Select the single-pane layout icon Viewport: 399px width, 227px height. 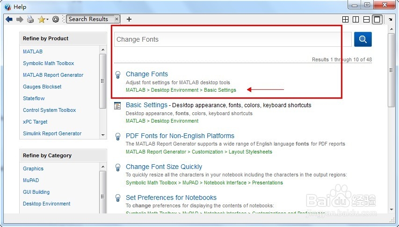[x=377, y=19]
